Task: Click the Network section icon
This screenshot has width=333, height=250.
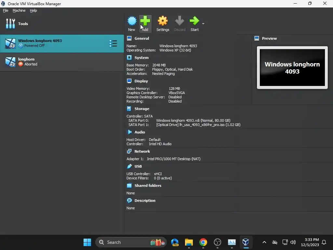Action: pyautogui.click(x=129, y=151)
